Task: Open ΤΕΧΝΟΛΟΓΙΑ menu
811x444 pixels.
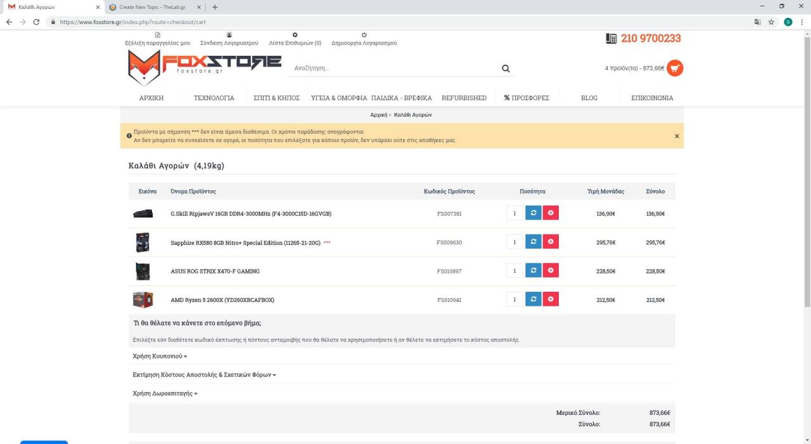Action: pyautogui.click(x=214, y=98)
